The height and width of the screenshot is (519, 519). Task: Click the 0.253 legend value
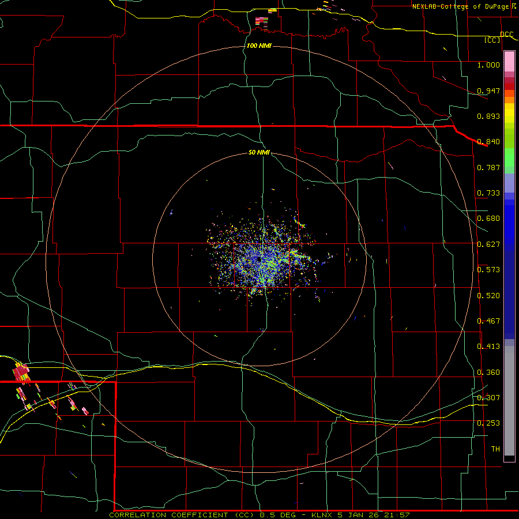[488, 423]
